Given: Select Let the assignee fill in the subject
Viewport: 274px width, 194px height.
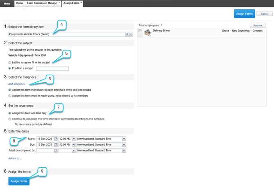Looking at the screenshot, I should pyautogui.click(x=10, y=62).
